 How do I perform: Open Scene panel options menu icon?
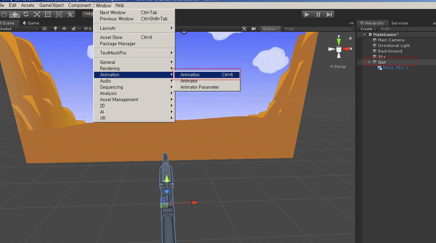(x=351, y=23)
